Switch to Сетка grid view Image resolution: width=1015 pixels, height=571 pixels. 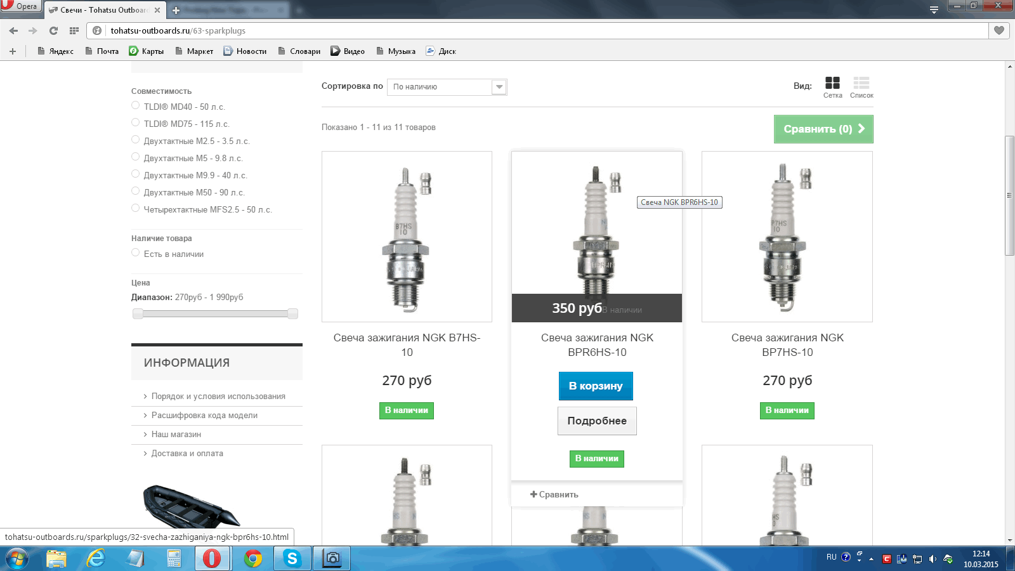(x=832, y=88)
